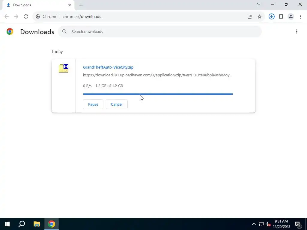Minimize the Chrome window
307x230 pixels.
tap(273, 4)
